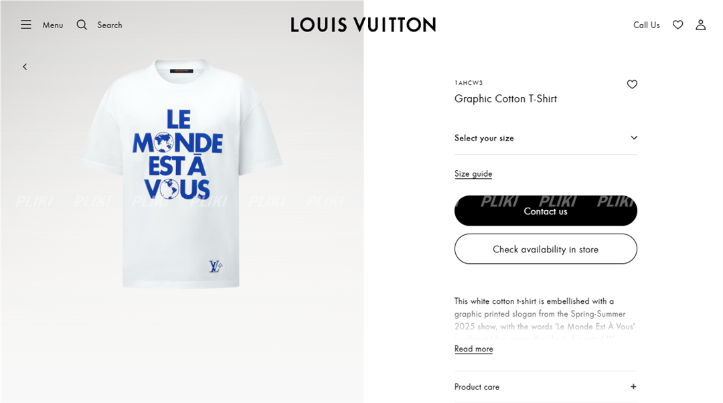This screenshot has height=403, width=723.
Task: Click the Menu label in header
Action: pos(53,25)
